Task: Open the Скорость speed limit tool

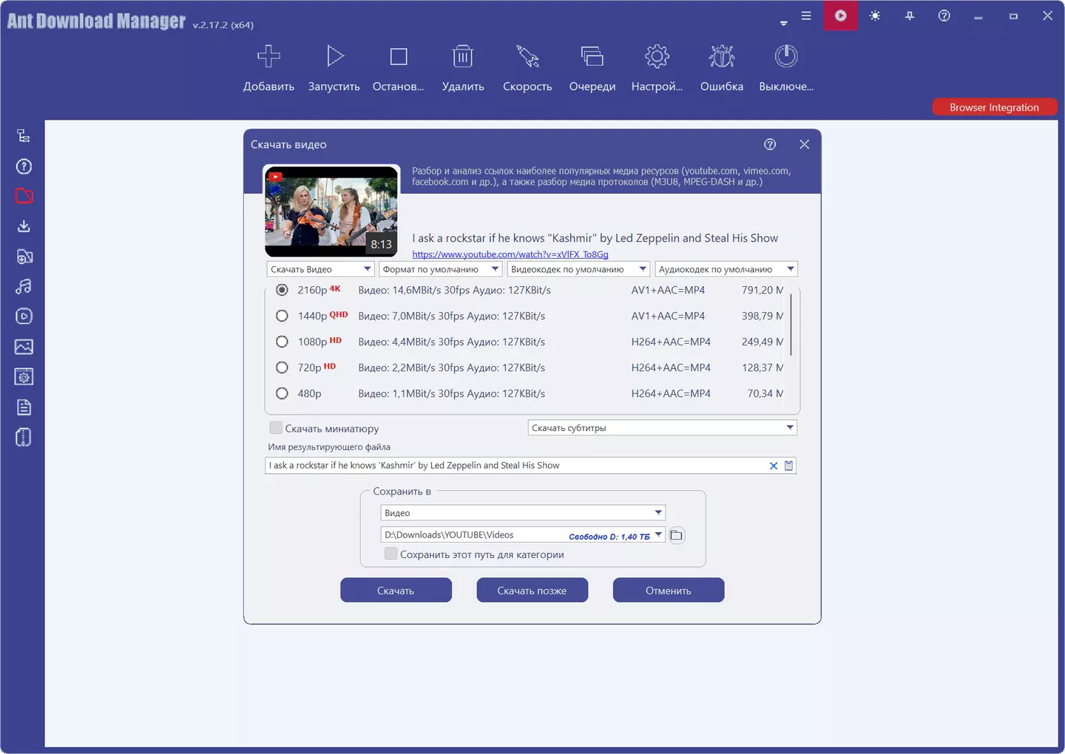Action: (527, 56)
